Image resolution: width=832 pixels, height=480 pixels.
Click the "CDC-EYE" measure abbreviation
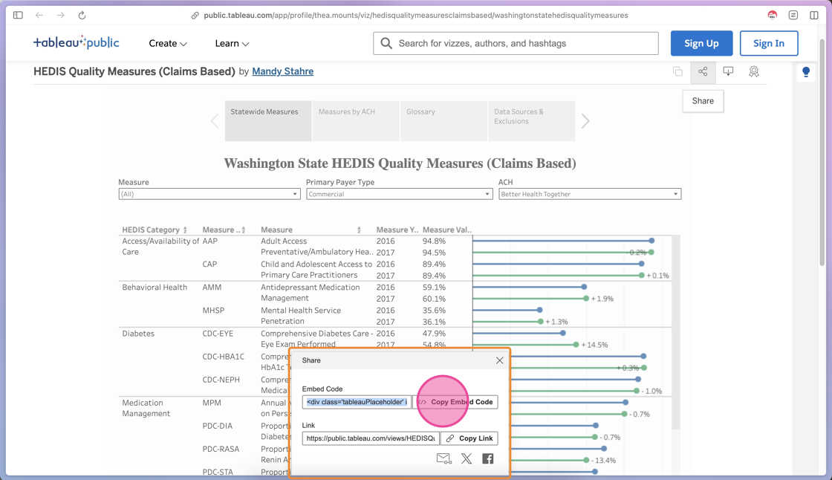(218, 334)
